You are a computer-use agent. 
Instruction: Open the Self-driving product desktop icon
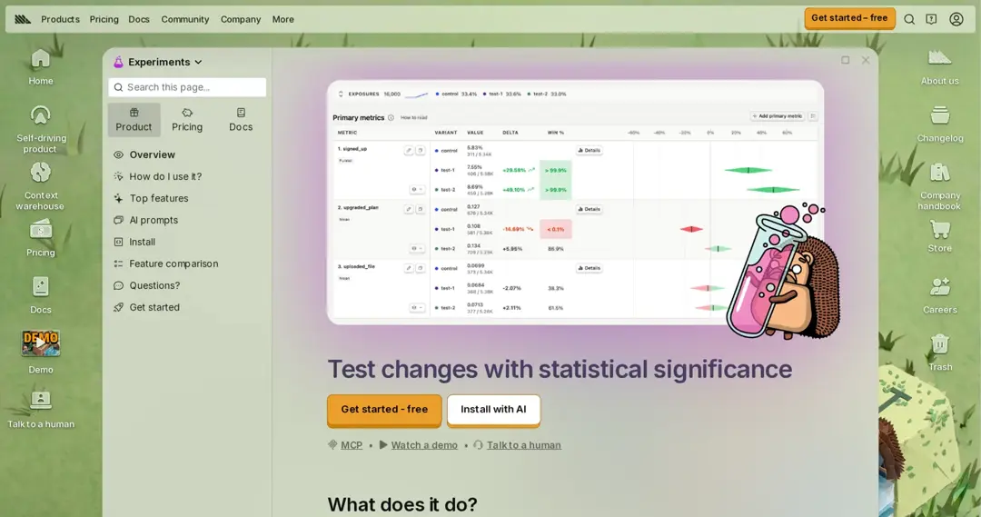tap(40, 129)
